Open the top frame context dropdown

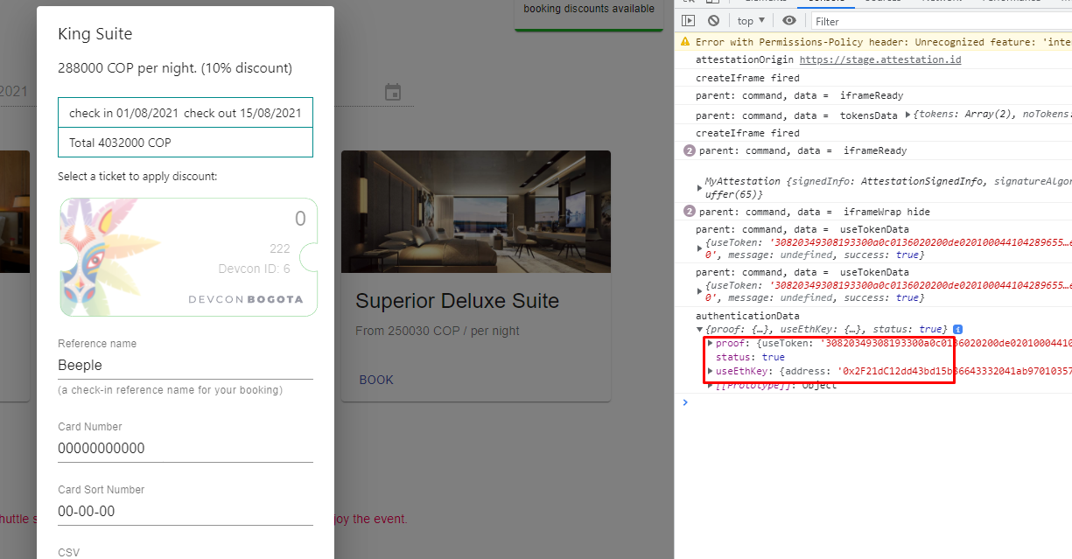pos(751,20)
